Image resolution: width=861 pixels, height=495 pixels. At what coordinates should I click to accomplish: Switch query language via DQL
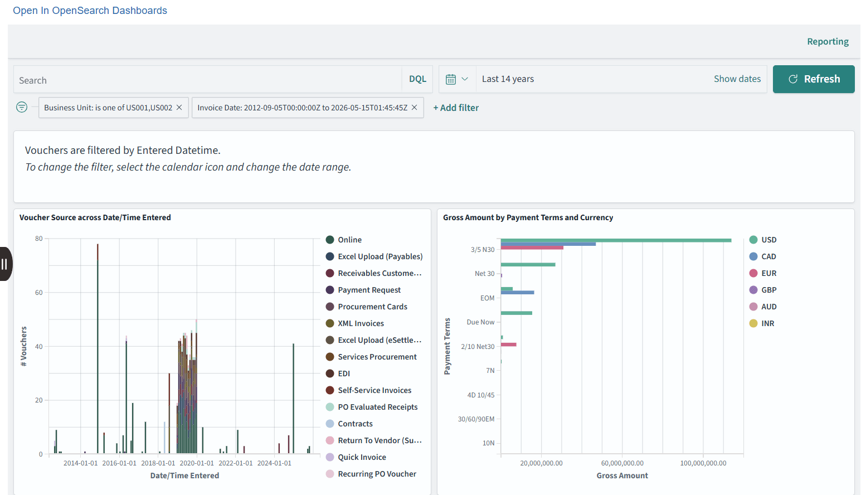click(417, 79)
